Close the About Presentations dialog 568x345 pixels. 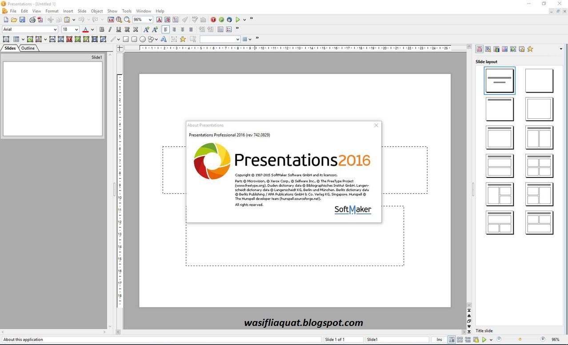376,125
